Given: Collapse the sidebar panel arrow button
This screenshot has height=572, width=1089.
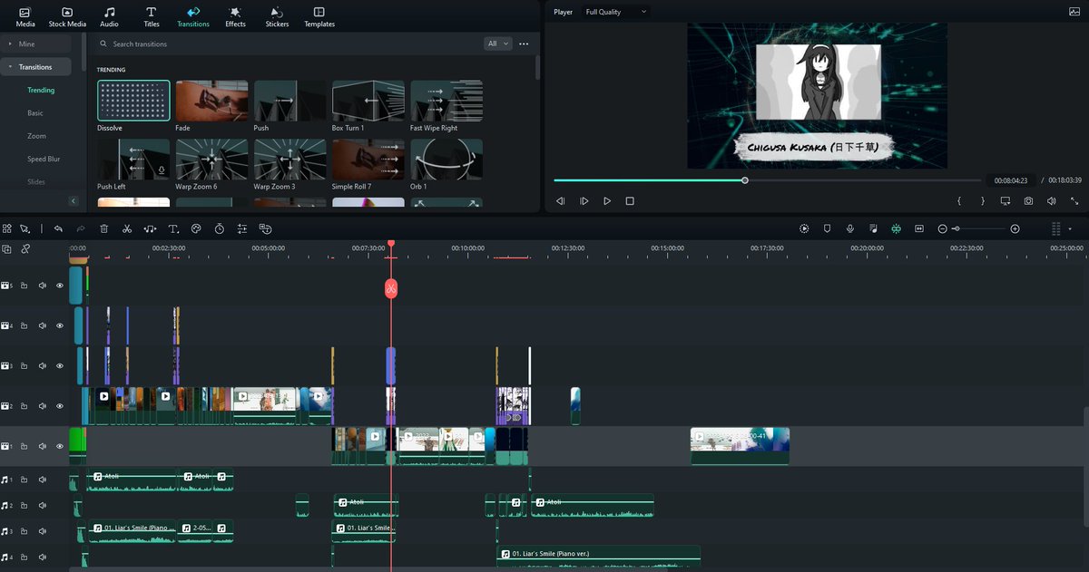Looking at the screenshot, I should coord(74,201).
